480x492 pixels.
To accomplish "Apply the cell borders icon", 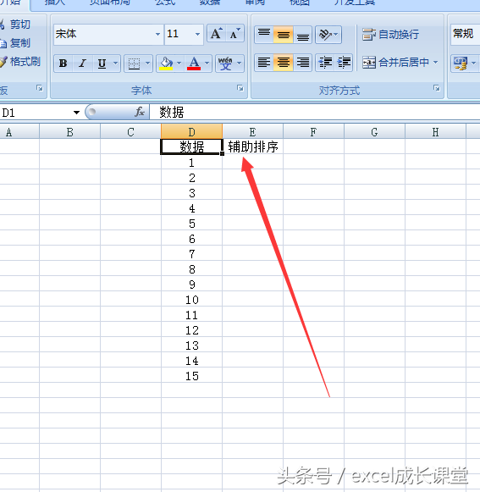I will [x=135, y=64].
